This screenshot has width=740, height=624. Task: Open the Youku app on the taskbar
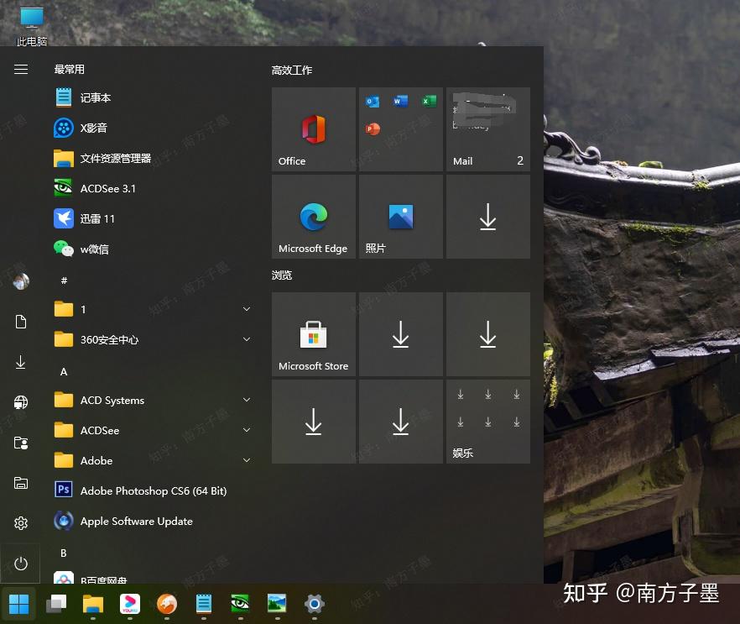click(130, 604)
